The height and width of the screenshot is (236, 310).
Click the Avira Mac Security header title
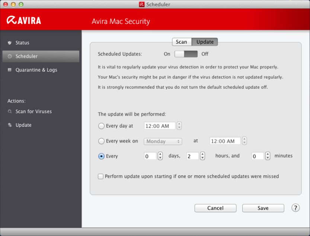click(x=121, y=21)
